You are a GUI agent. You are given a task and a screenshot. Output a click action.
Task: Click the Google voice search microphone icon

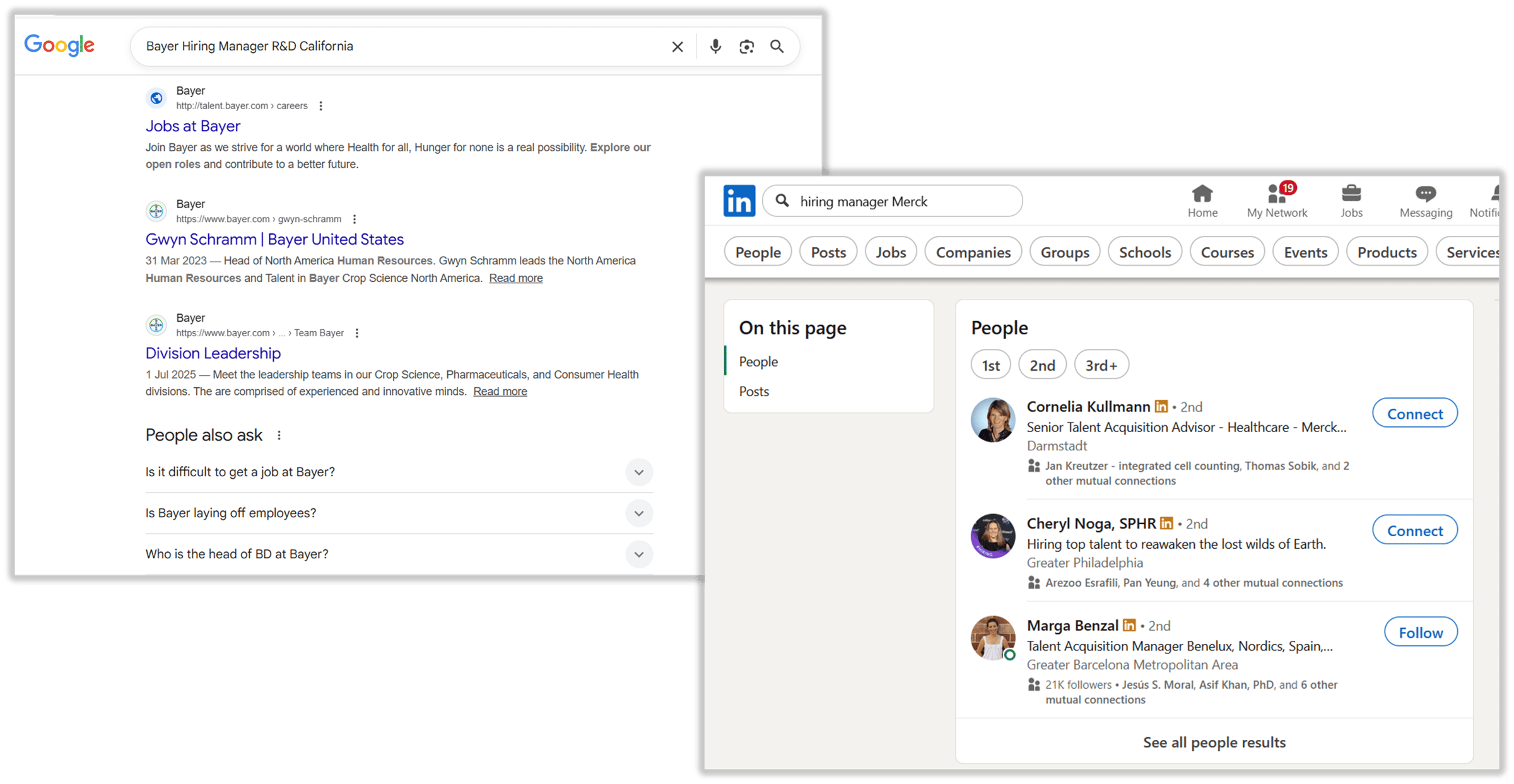tap(715, 47)
